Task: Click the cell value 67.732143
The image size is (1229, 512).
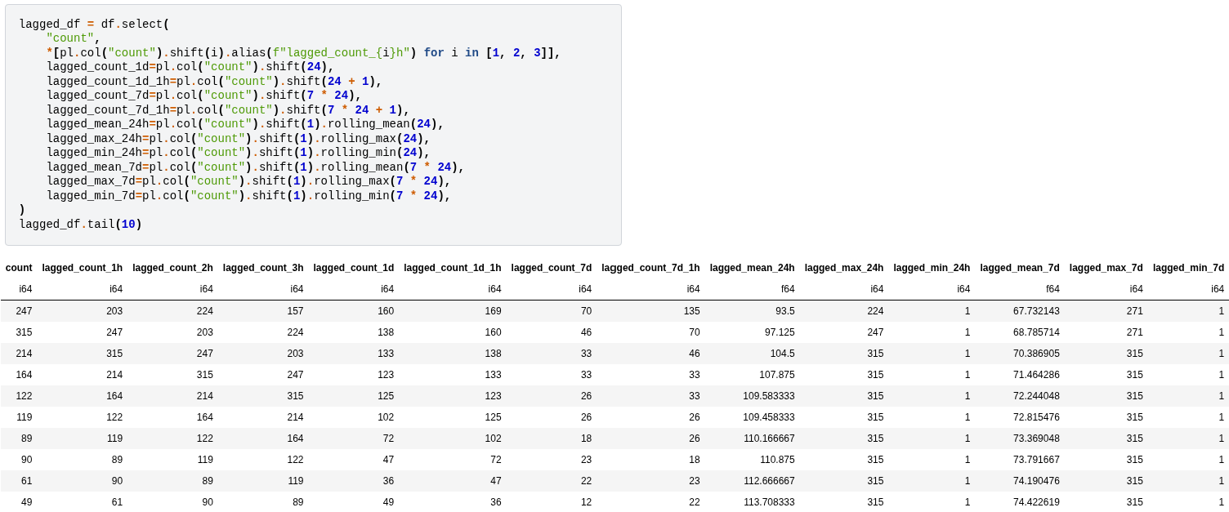Action: pos(1036,311)
